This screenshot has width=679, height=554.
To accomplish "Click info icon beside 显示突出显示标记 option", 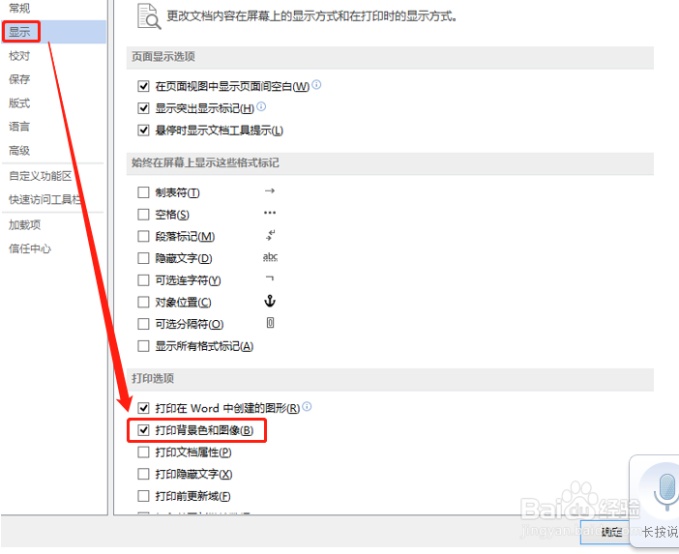I will [x=261, y=106].
